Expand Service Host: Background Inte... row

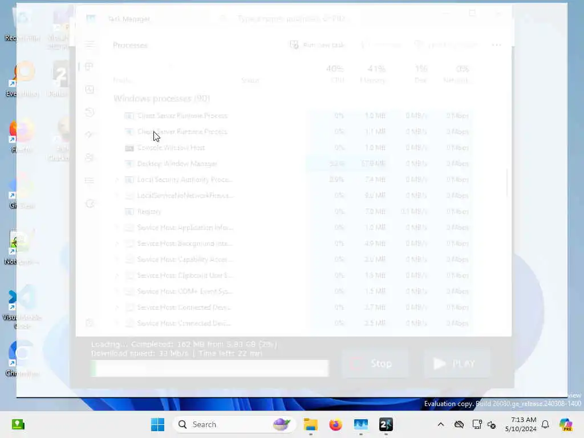tap(117, 244)
